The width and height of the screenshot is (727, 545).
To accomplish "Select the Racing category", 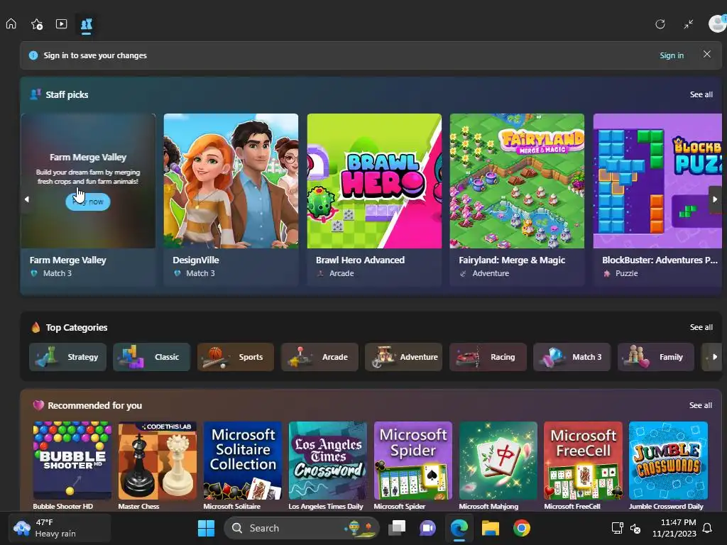I will pos(488,357).
